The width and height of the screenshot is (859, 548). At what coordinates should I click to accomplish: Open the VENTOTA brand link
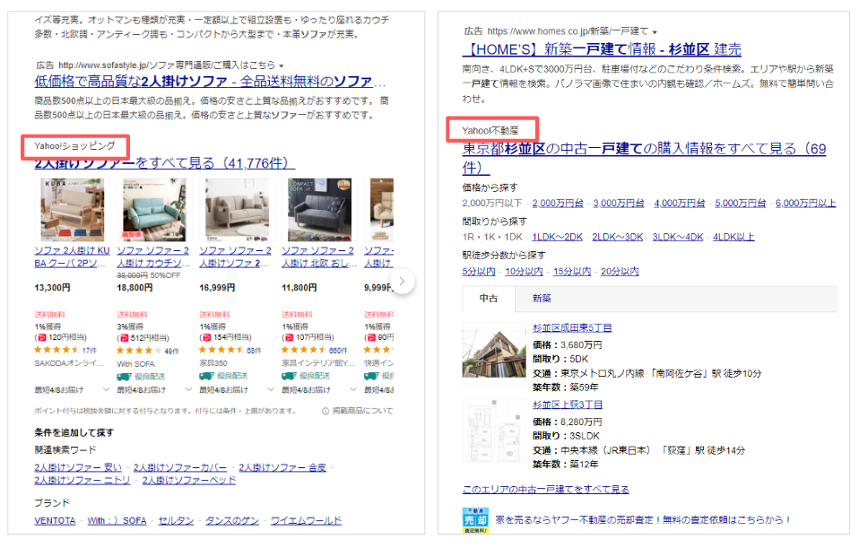click(x=55, y=520)
